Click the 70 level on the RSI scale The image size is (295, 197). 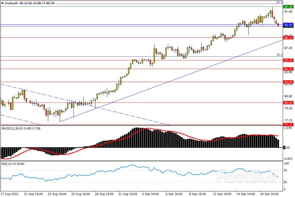(286, 170)
